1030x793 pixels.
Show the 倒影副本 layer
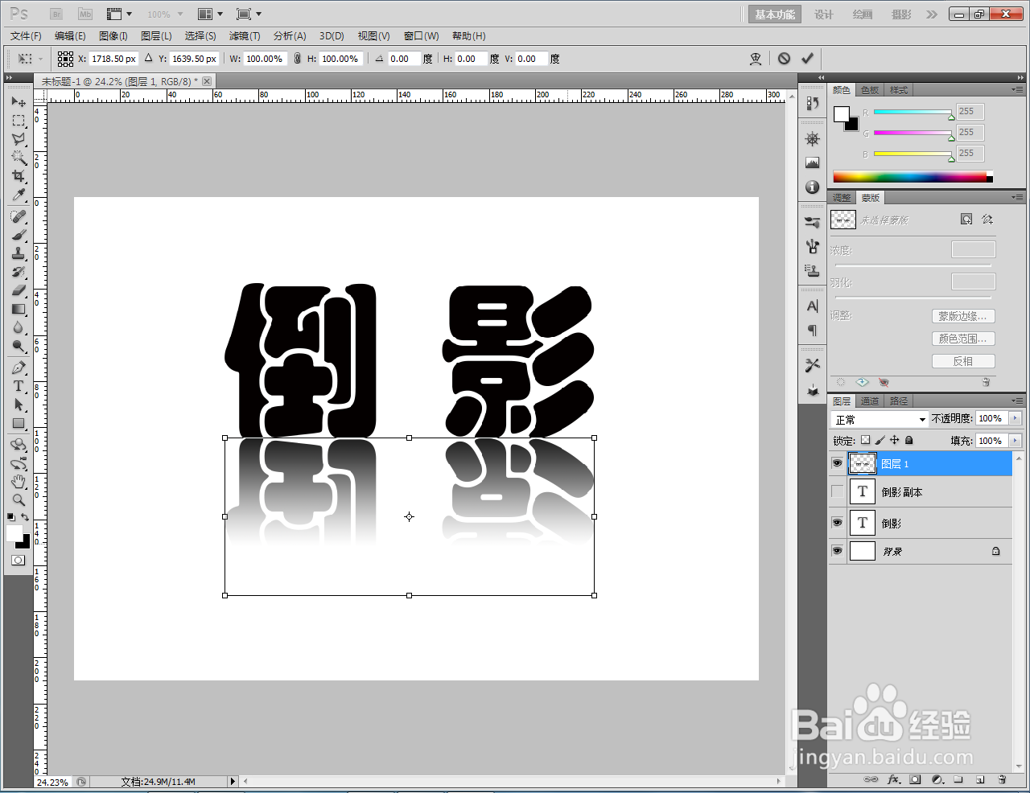[838, 491]
